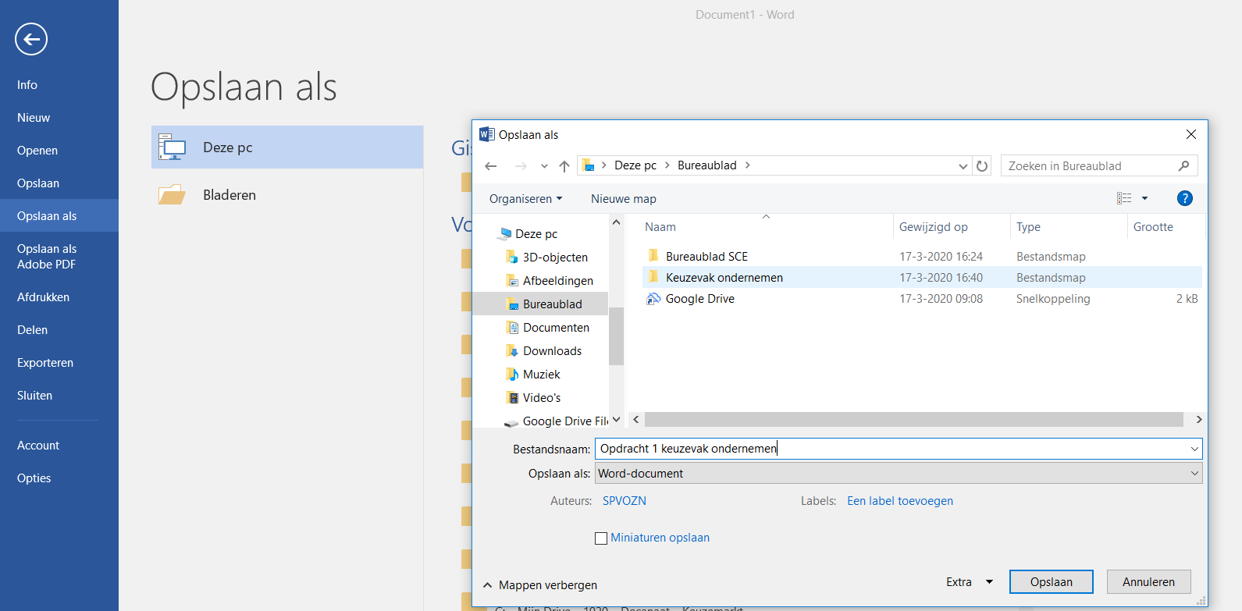Go back with the Word backstage arrow
Viewport: 1242px width, 611px height.
pyautogui.click(x=31, y=39)
